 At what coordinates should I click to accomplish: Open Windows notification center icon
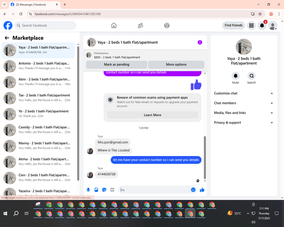pos(277,213)
